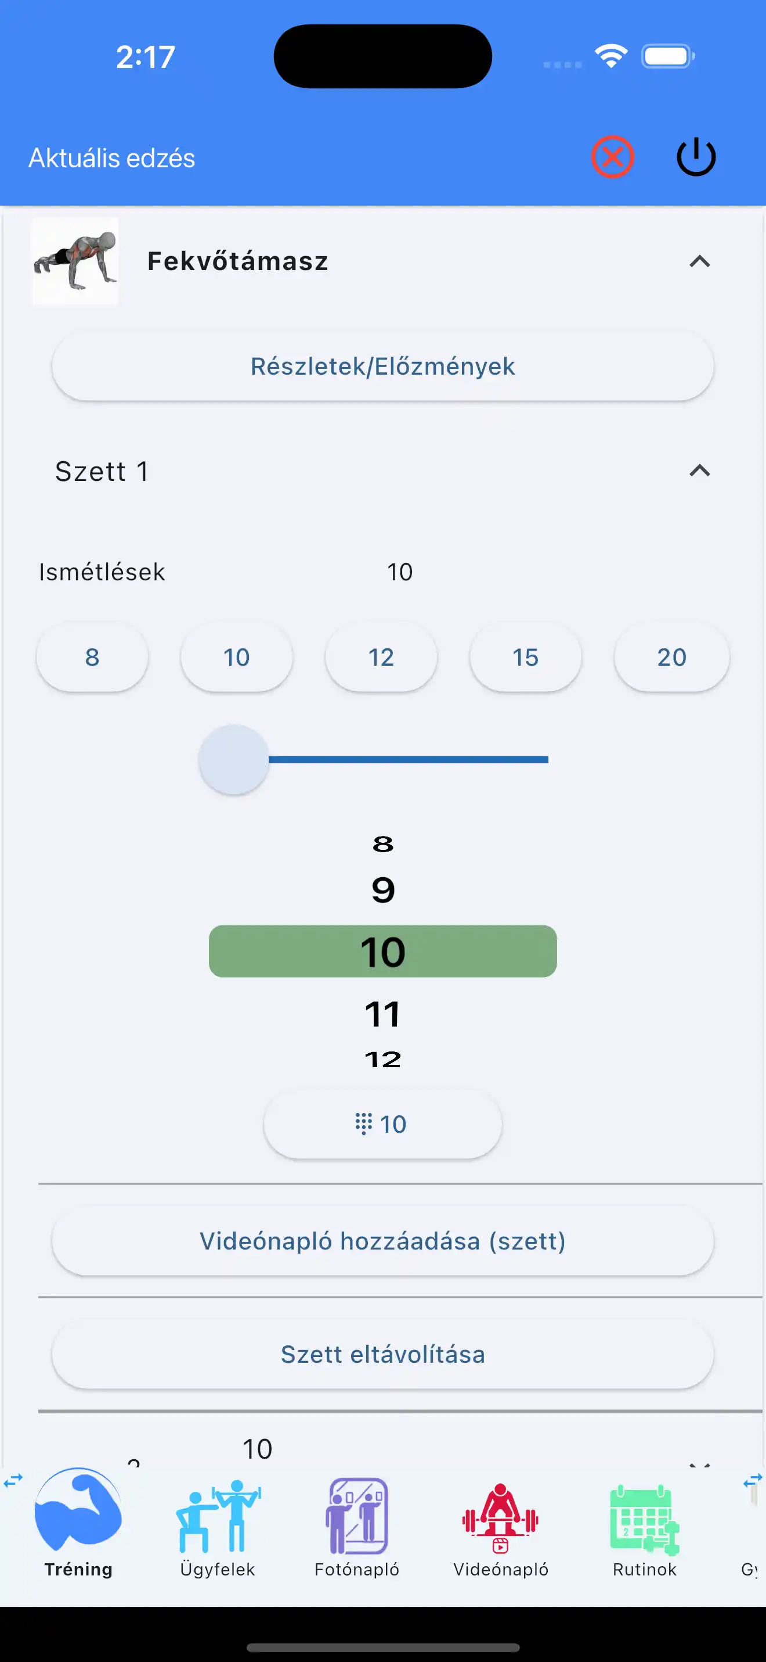Open the keypad entry button showing 10
Viewport: 766px width, 1662px height.
click(x=382, y=1125)
